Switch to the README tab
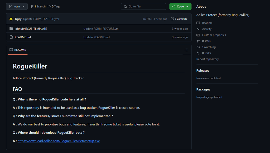This screenshot has height=153, width=270. point(18,50)
